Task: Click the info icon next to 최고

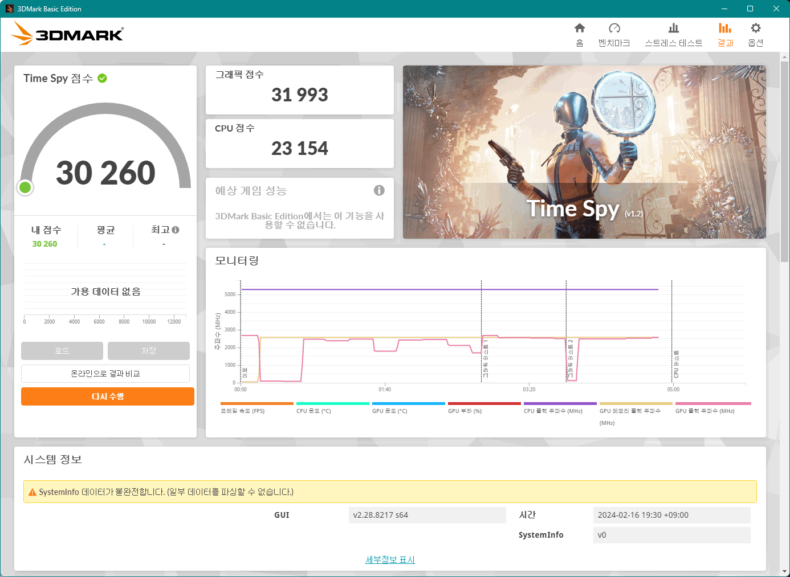Action: click(176, 230)
